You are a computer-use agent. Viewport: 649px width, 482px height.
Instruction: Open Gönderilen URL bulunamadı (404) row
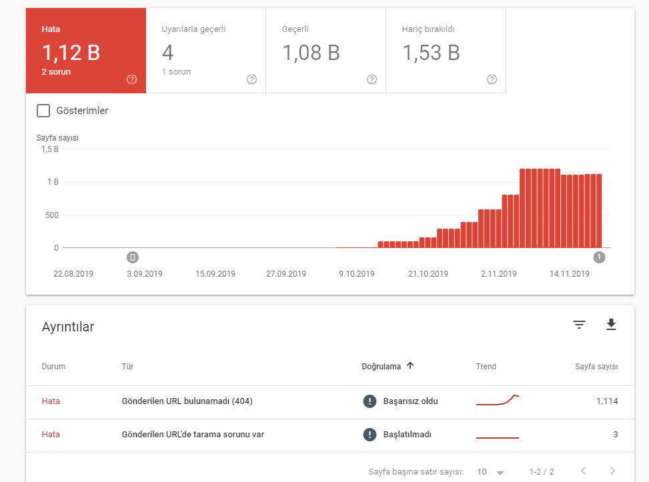(x=187, y=401)
